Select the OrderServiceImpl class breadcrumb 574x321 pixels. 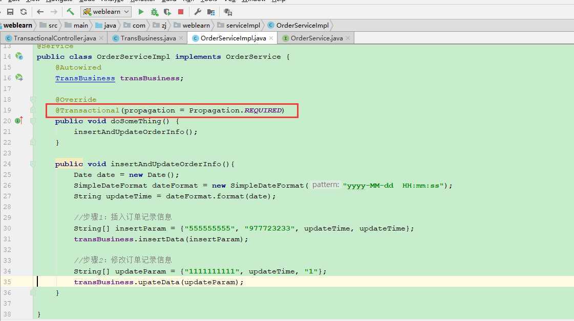click(x=299, y=25)
